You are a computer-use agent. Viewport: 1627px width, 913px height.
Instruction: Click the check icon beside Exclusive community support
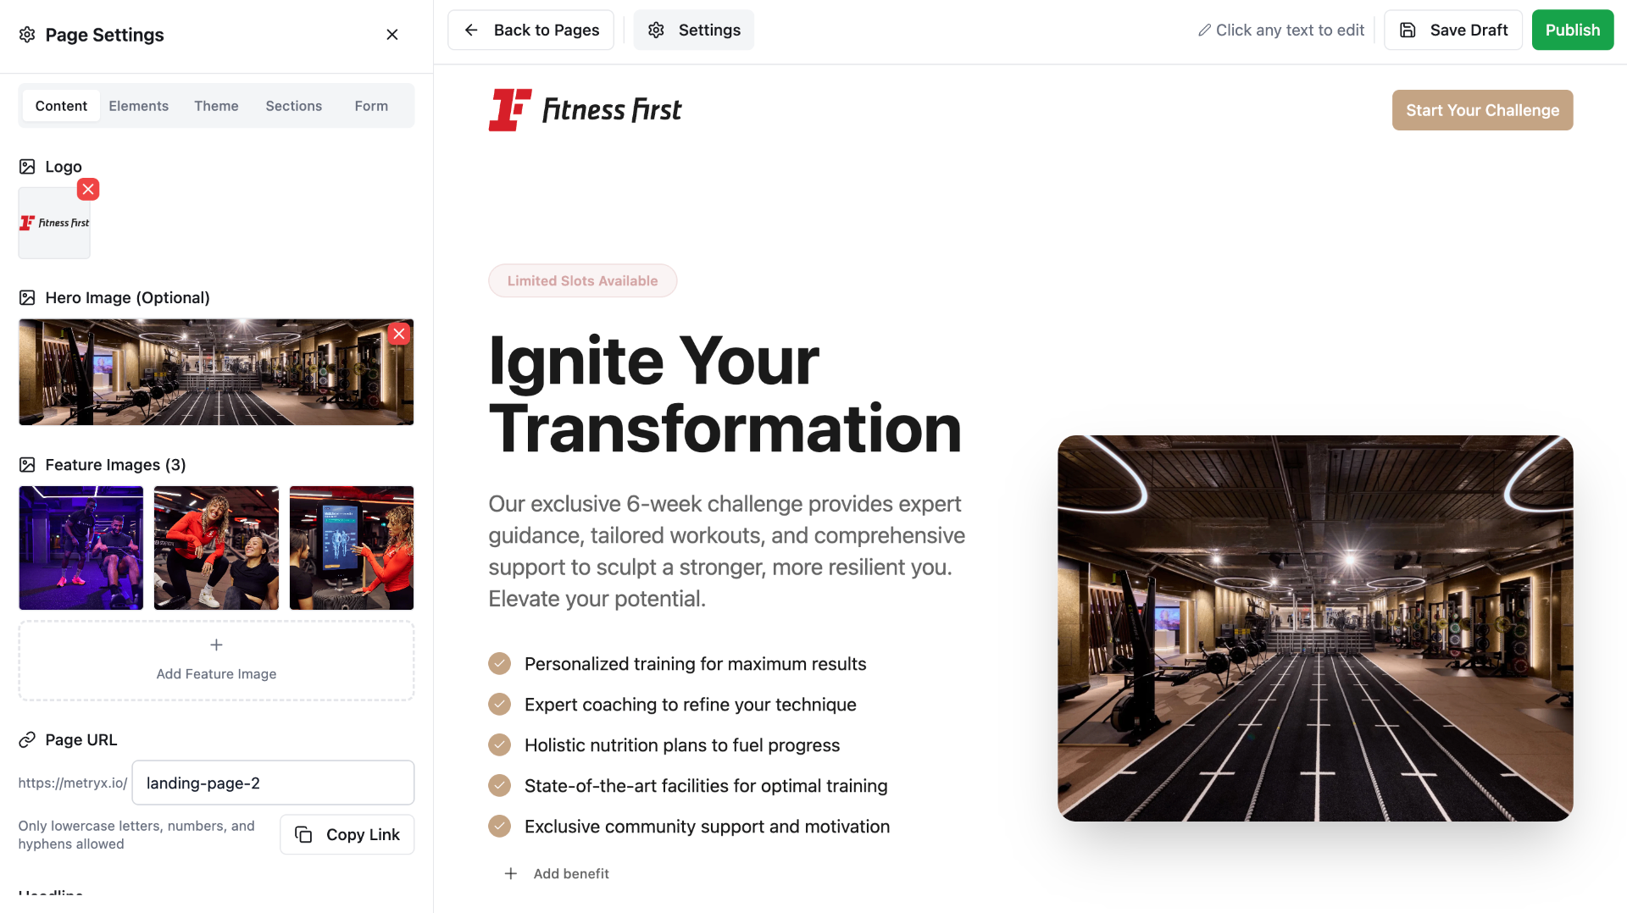(x=500, y=827)
